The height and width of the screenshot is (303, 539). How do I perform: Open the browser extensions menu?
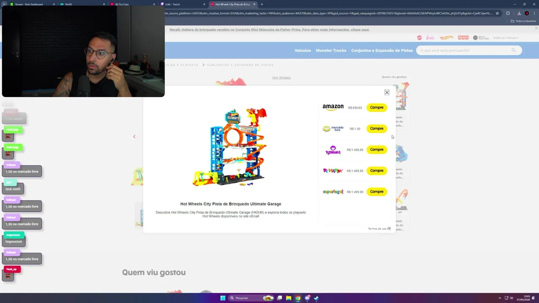pyautogui.click(x=508, y=13)
